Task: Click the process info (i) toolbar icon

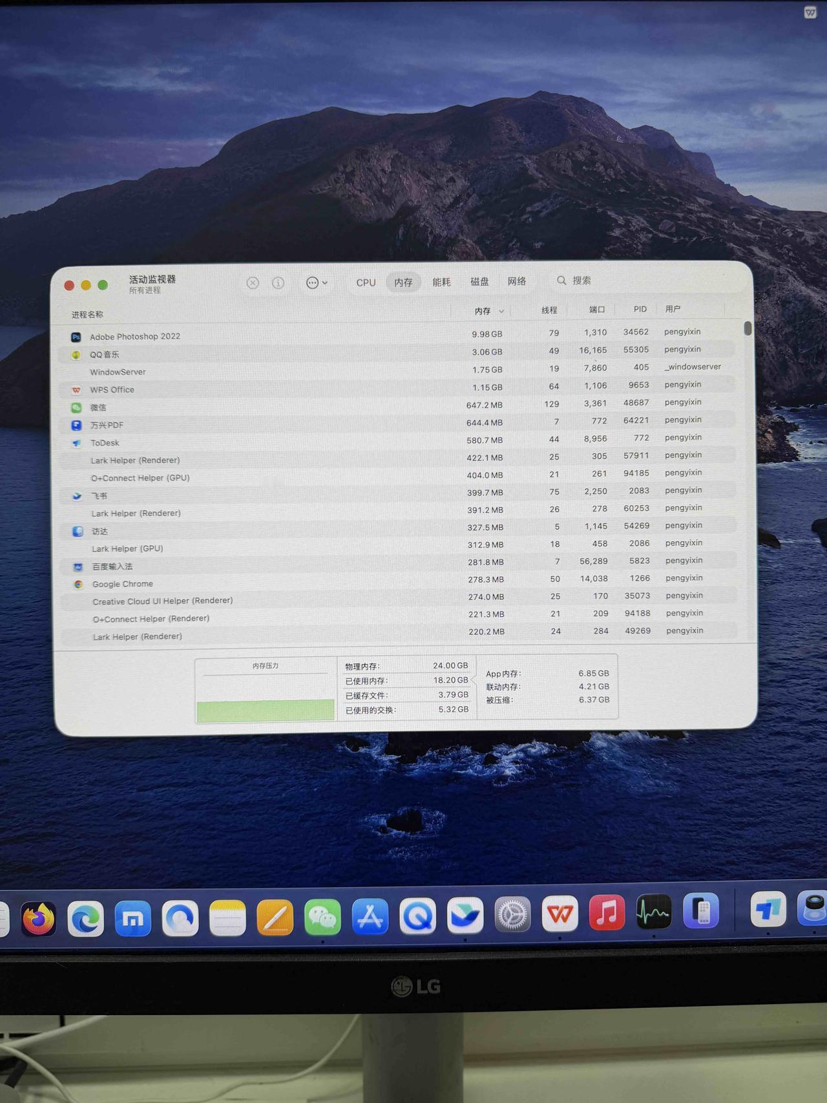Action: click(278, 283)
